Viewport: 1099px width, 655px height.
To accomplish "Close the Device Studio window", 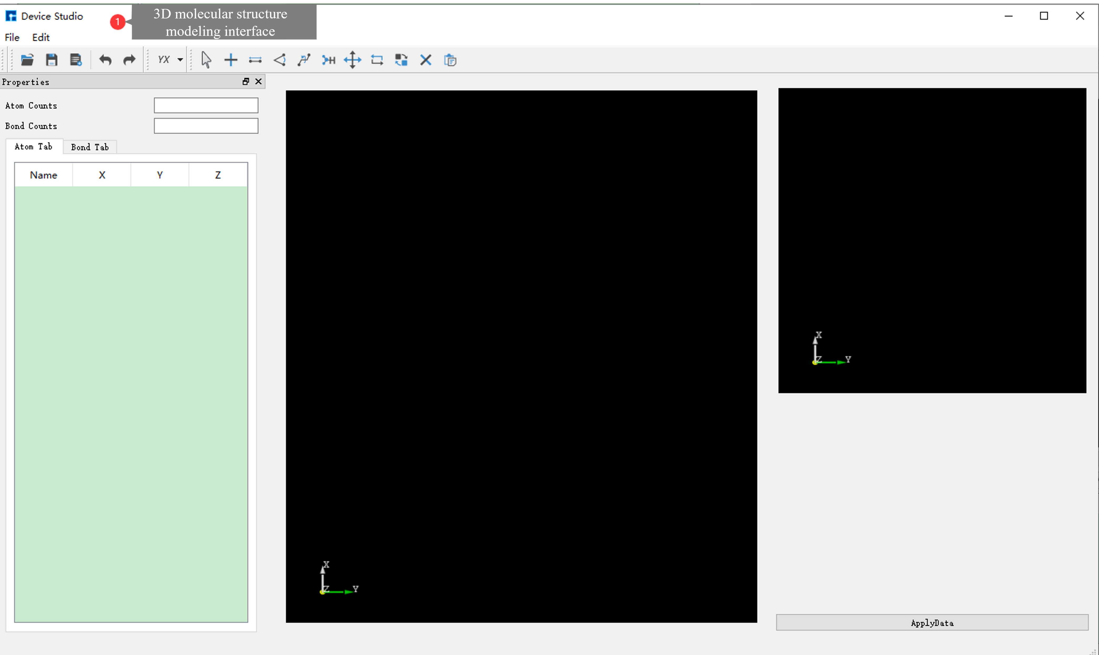I will [1080, 16].
